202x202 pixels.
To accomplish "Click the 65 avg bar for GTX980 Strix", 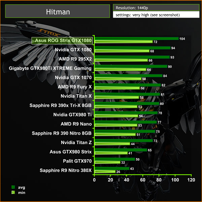I will click(x=121, y=150).
